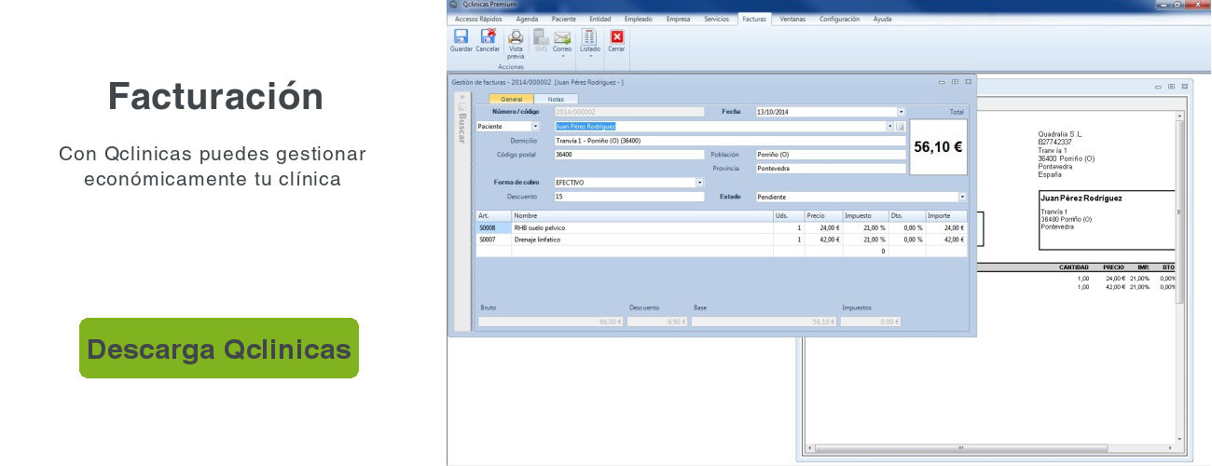Click the Correo envelope icon
The width and height of the screenshot is (1212, 466).
point(562,37)
